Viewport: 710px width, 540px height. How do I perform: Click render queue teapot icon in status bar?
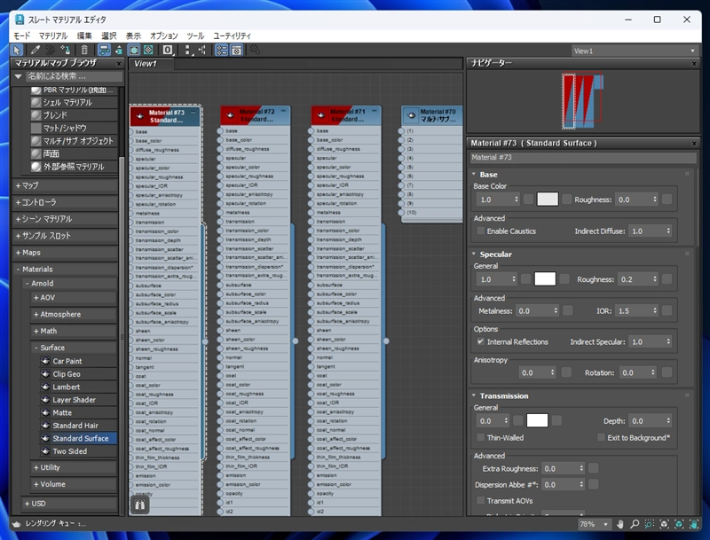pyautogui.click(x=17, y=524)
